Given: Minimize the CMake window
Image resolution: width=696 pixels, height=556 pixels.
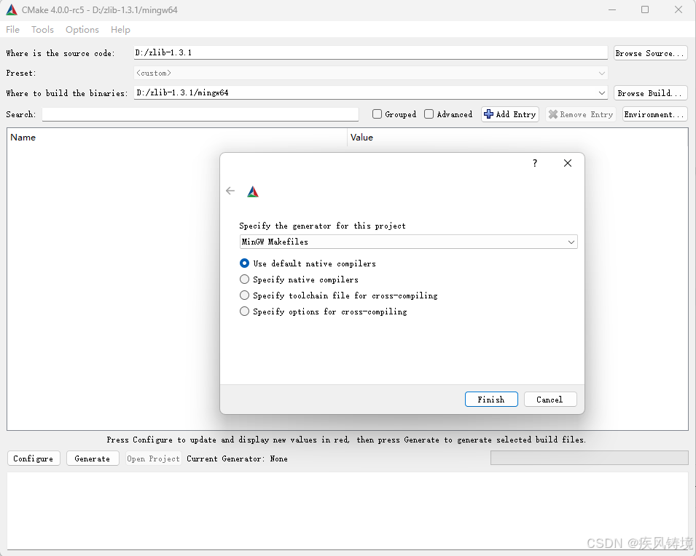Looking at the screenshot, I should [612, 9].
